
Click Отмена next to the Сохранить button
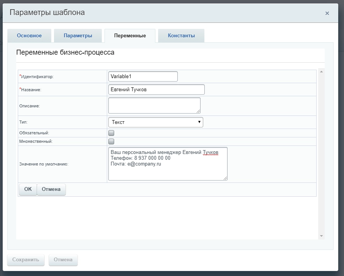point(63,260)
